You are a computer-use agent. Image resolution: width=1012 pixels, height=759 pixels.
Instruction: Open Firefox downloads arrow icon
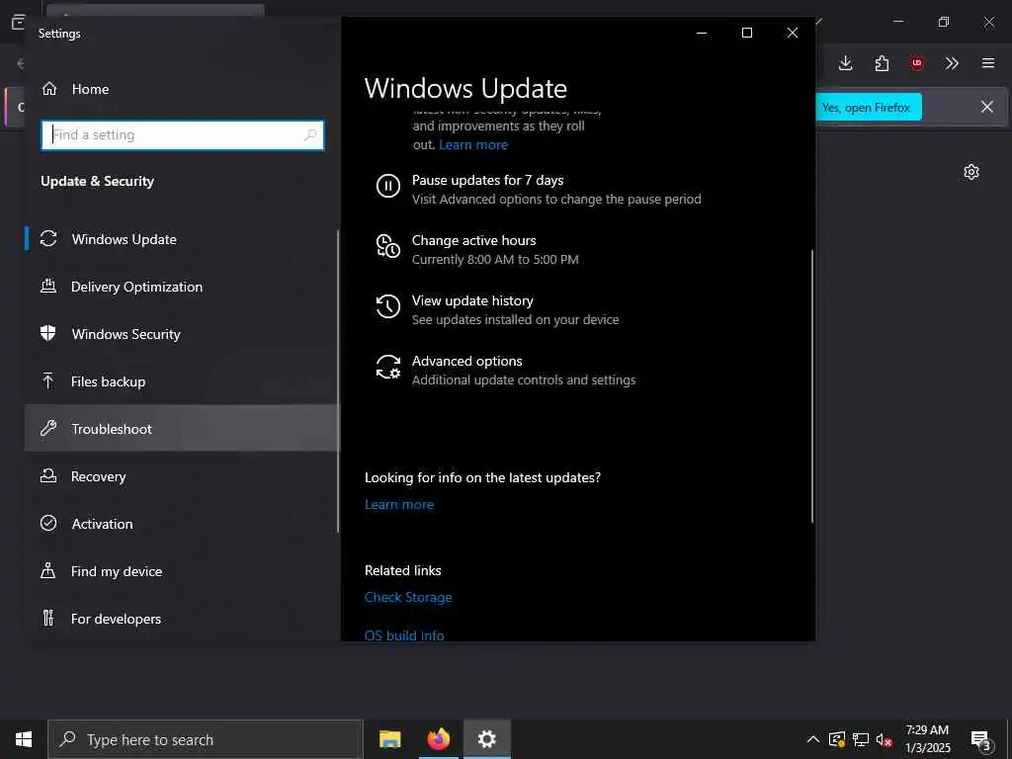tap(846, 63)
